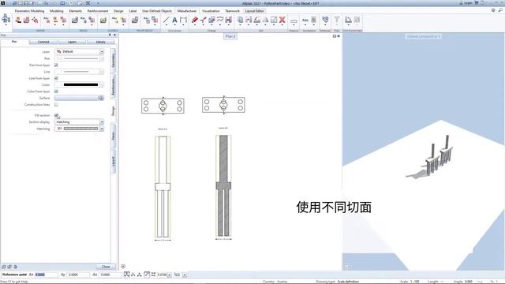Viewport: 505px width, 284px height.
Task: Click the large bridge tower icon
Action: coord(6,19)
